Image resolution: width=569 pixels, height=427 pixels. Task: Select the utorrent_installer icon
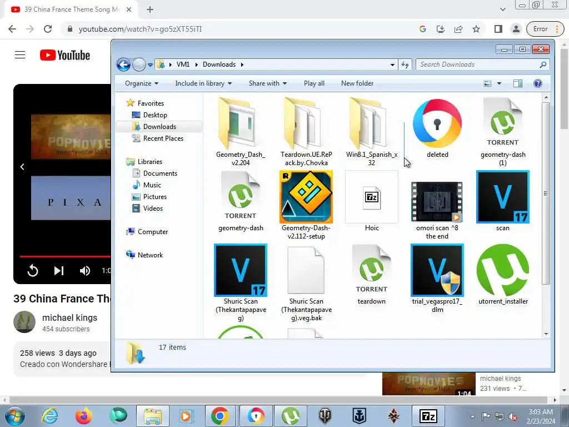point(502,270)
